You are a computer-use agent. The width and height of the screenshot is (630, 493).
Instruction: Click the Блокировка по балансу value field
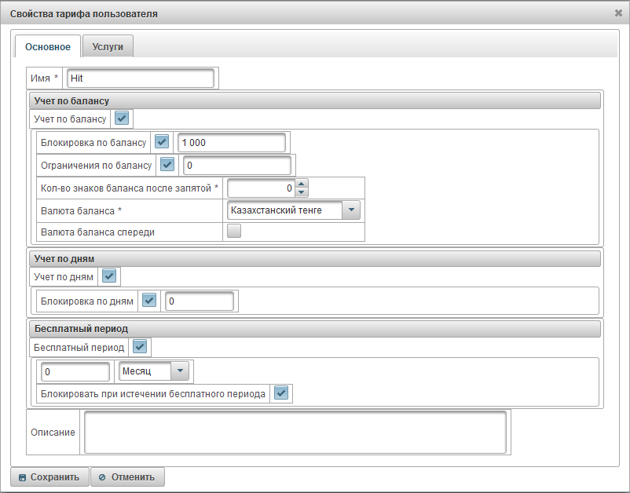[232, 143]
